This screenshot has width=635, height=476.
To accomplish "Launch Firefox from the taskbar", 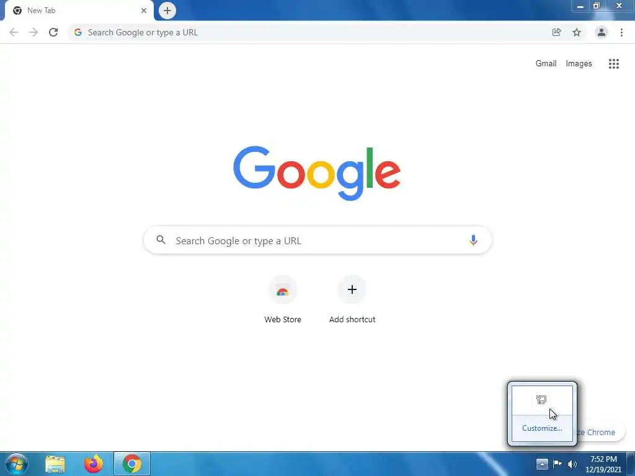I will (94, 464).
